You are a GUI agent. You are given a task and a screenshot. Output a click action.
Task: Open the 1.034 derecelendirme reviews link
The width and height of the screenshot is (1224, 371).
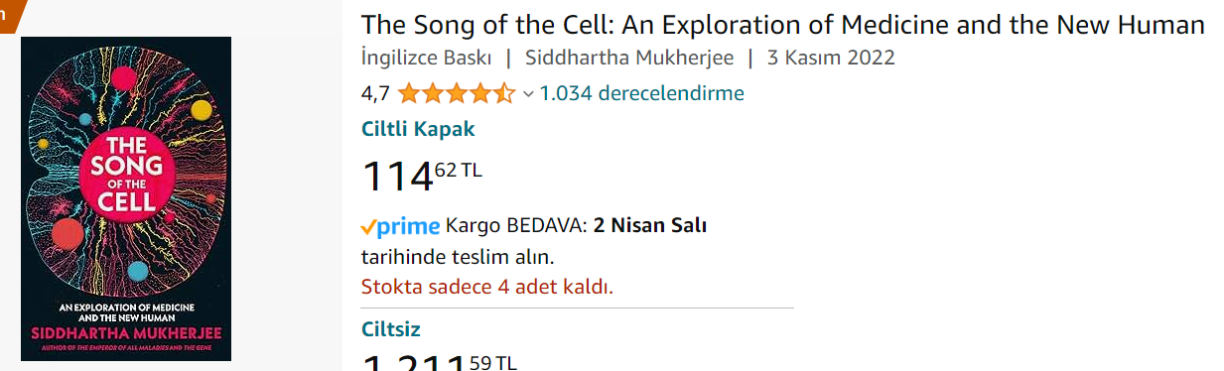pos(641,93)
